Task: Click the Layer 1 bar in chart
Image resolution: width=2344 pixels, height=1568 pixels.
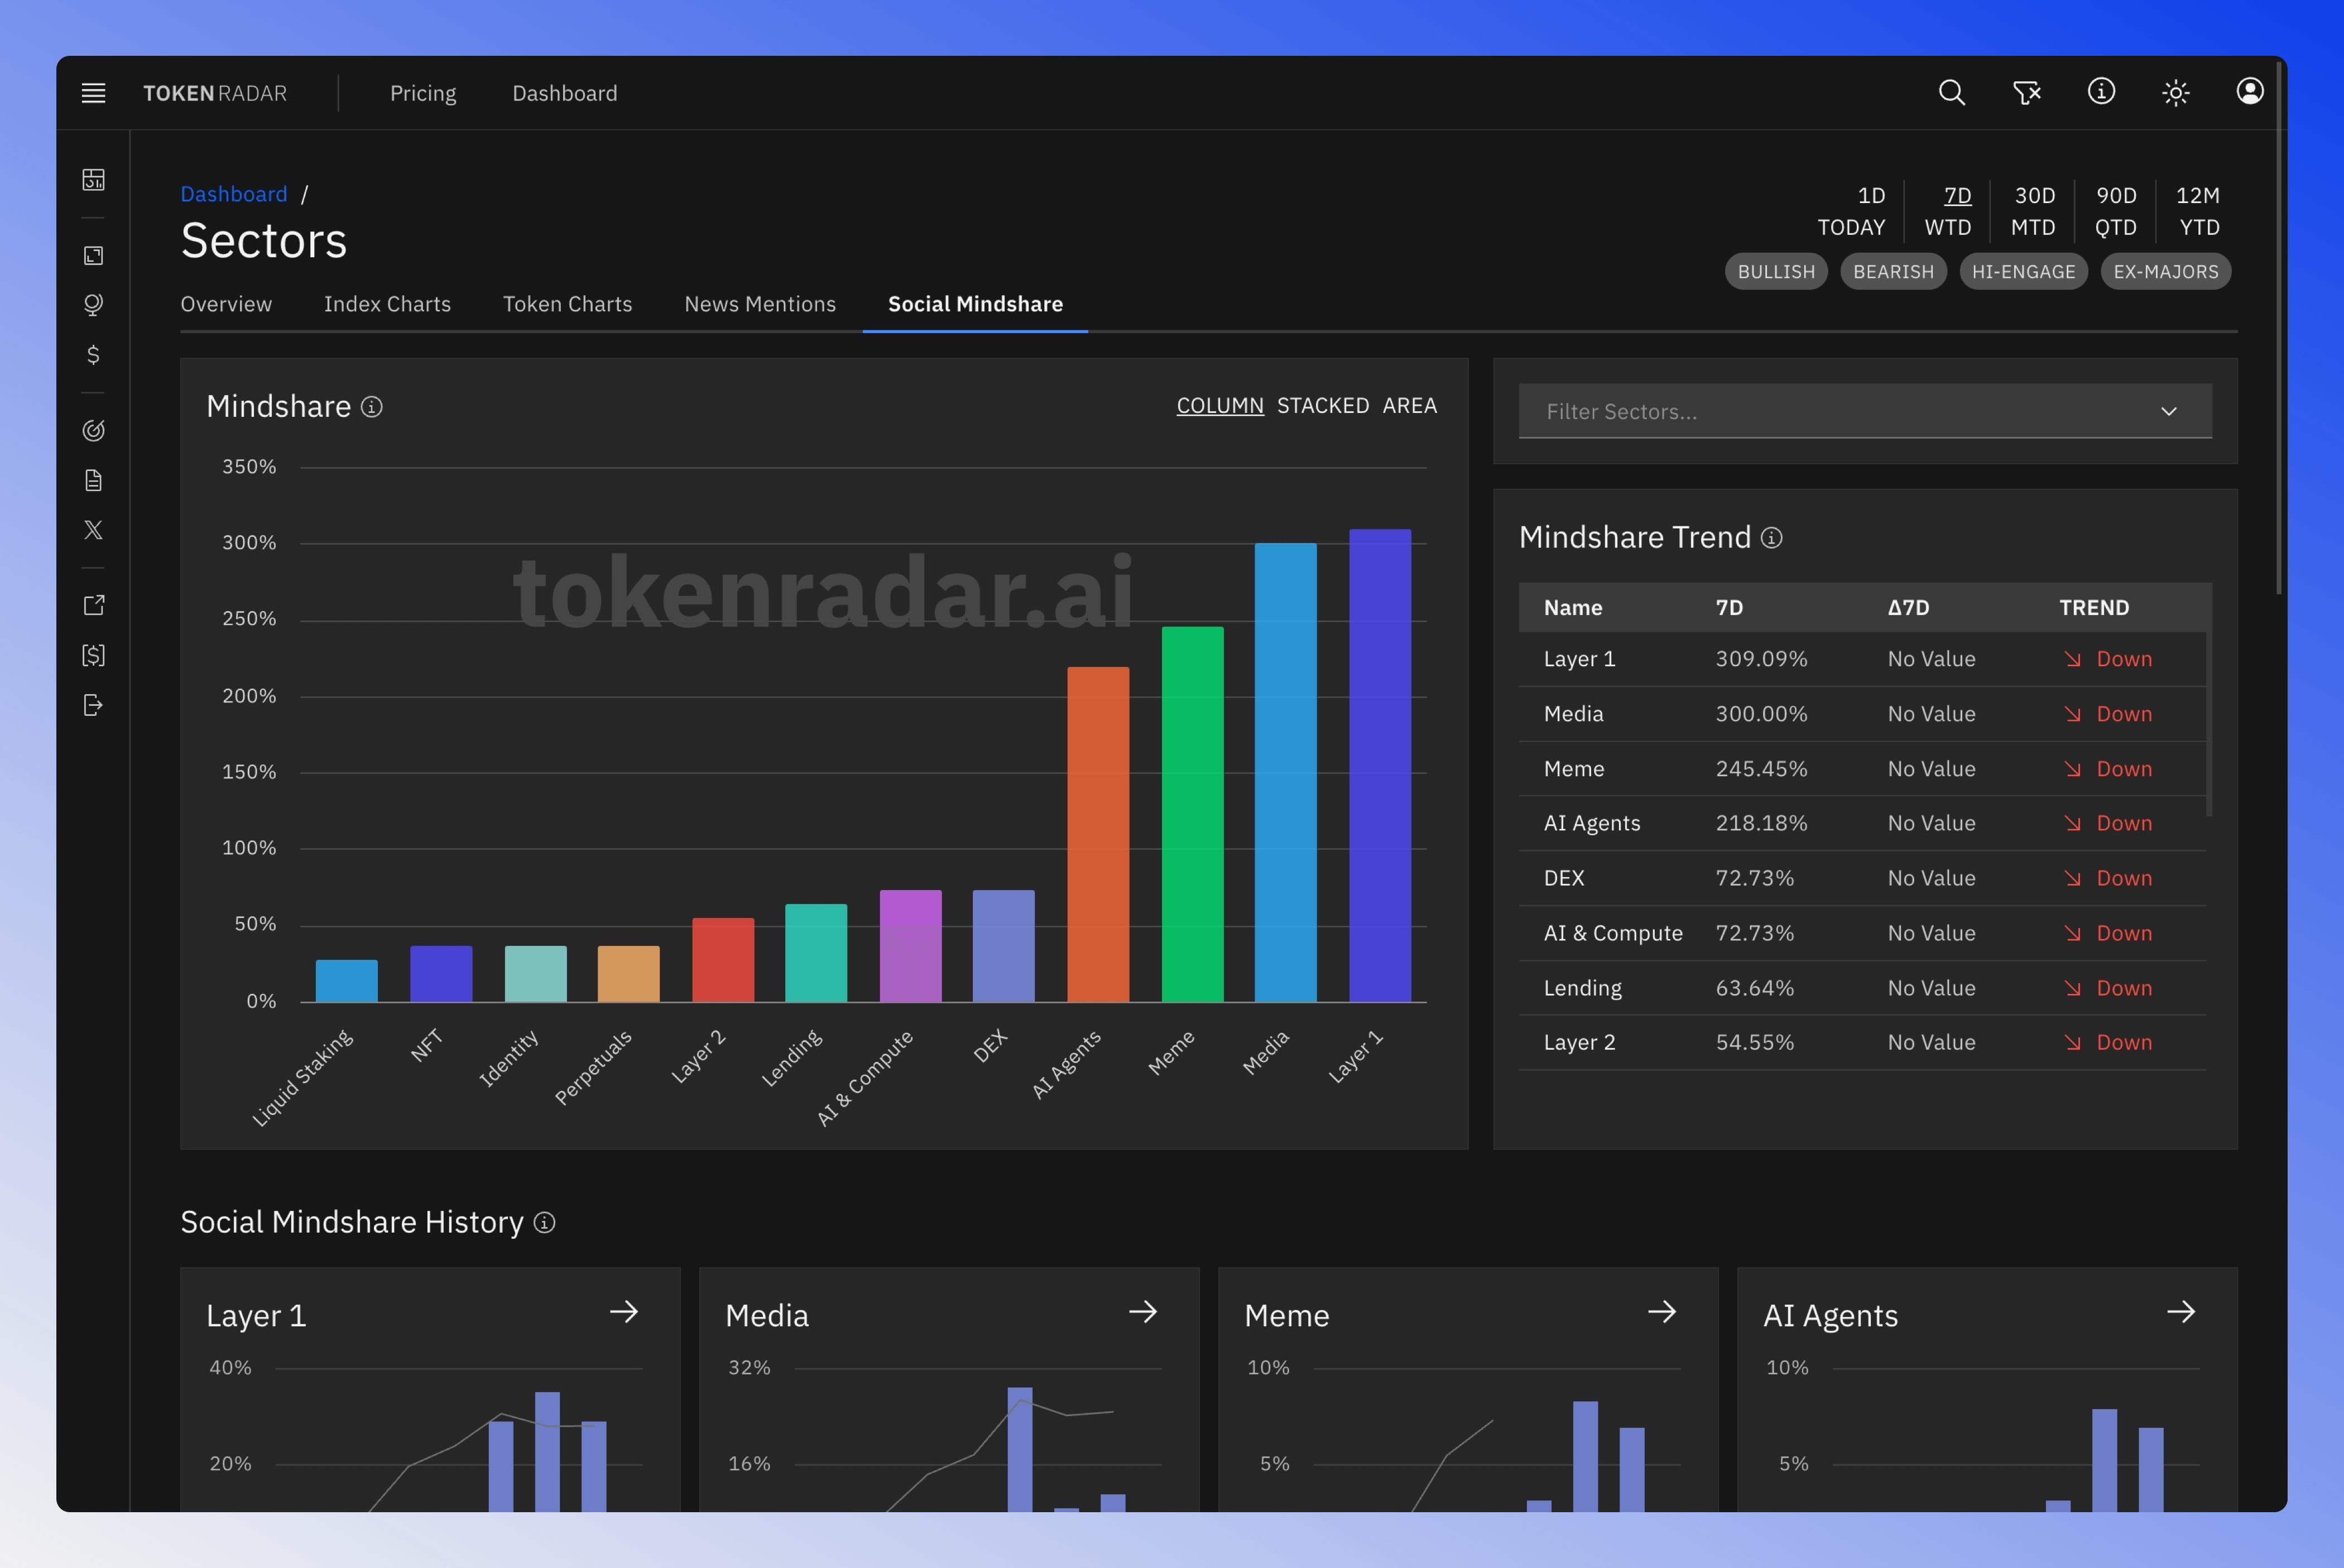Action: point(1380,765)
